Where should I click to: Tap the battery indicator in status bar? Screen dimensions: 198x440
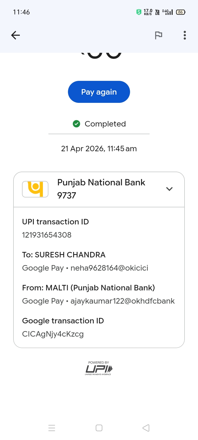[x=180, y=12]
